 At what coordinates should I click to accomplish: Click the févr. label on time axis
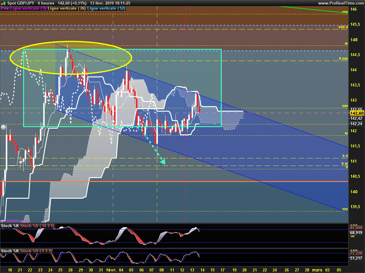pos(111,270)
